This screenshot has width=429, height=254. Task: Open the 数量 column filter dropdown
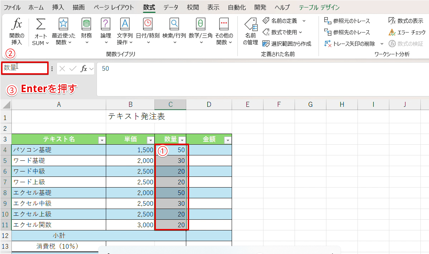pos(182,140)
